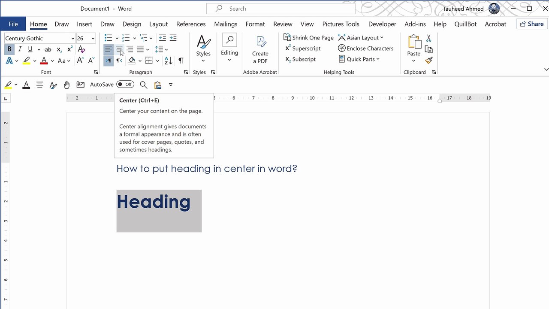The height and width of the screenshot is (309, 549).
Task: Open the File tab
Action: coord(13,24)
